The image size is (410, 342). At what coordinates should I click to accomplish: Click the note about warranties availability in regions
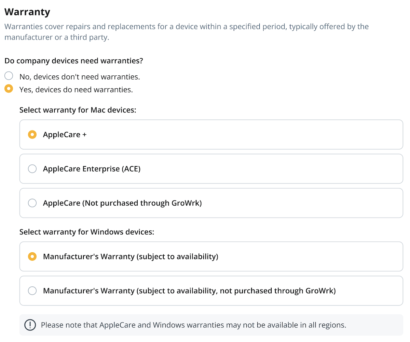193,325
